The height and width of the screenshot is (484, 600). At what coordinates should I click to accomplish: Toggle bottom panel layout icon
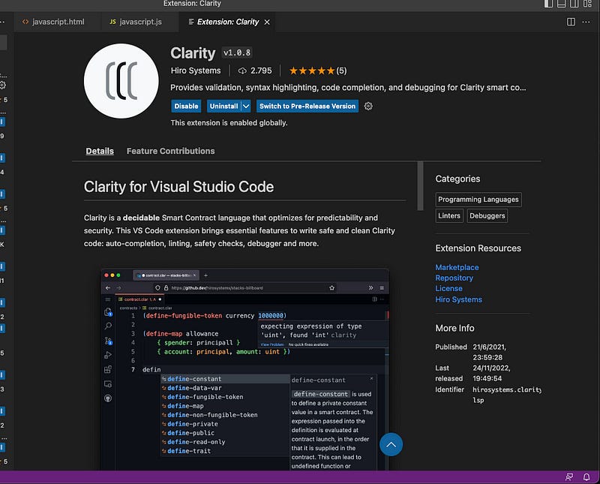pyautogui.click(x=561, y=4)
